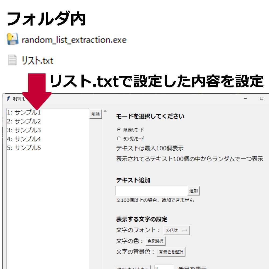Enable ランダムモード mode
Image resolution: width=269 pixels, height=269 pixels.
click(x=119, y=138)
